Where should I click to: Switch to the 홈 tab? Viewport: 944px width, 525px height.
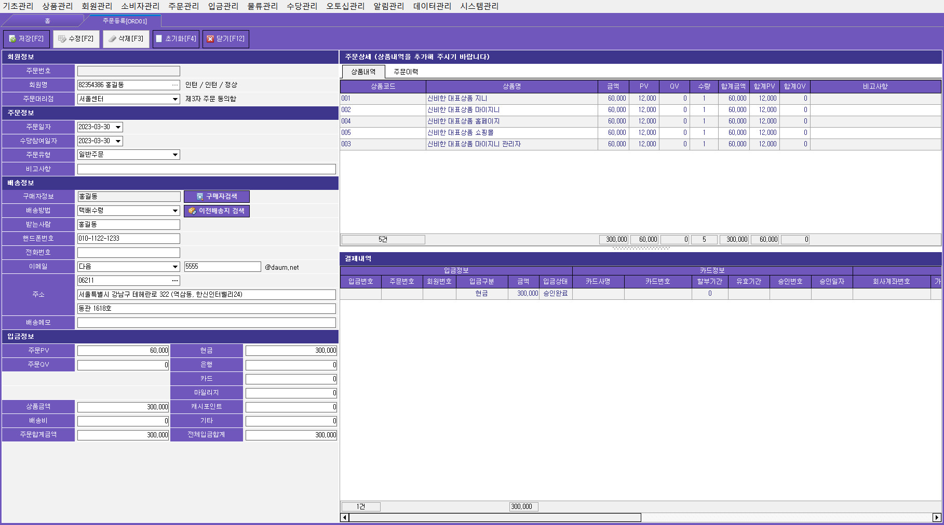coord(47,21)
